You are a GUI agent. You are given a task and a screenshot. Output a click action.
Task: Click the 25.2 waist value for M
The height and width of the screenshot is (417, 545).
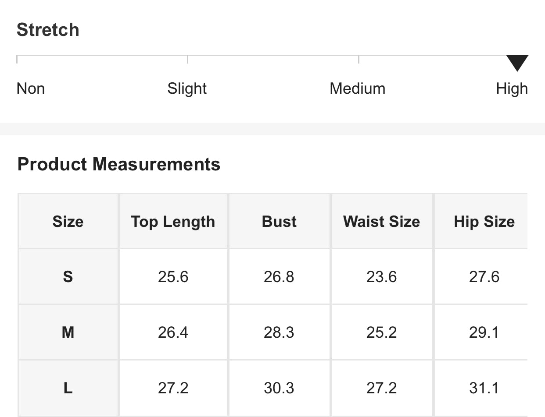pyautogui.click(x=381, y=332)
